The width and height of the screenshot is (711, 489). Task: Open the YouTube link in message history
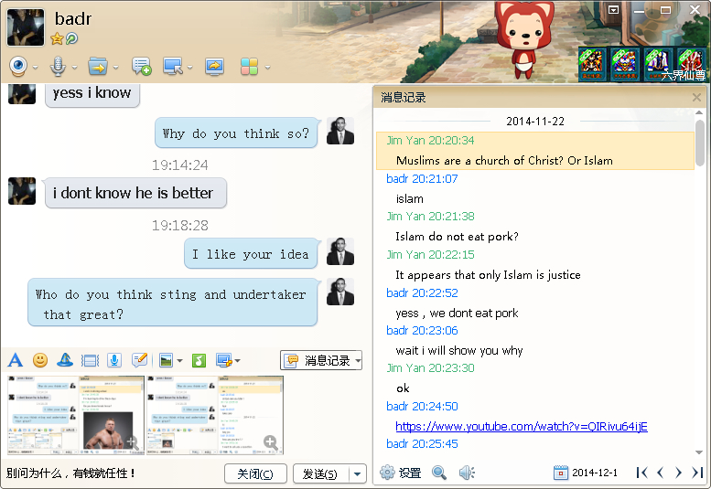click(x=522, y=426)
